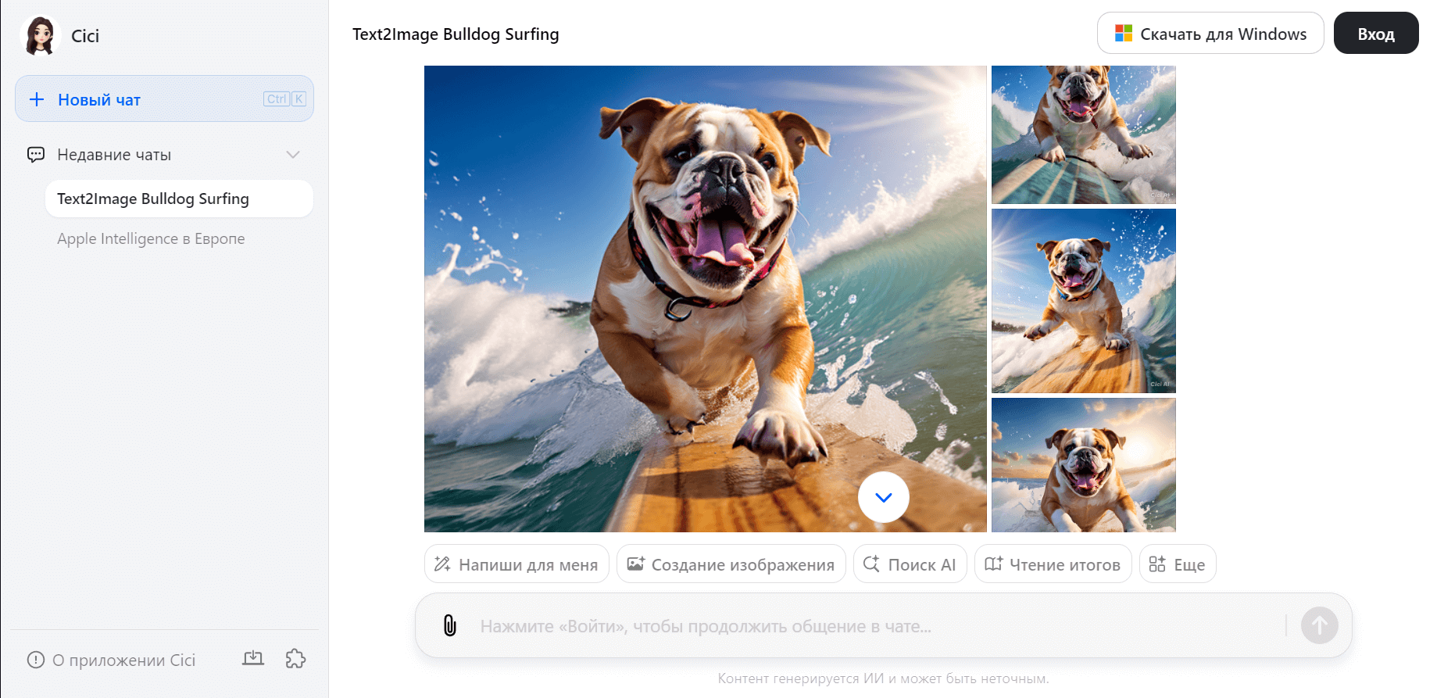
Task: Select Поиск AI action
Action: pyautogui.click(x=910, y=564)
